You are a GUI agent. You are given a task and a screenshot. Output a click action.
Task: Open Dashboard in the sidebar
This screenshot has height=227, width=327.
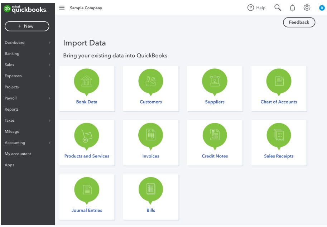pos(15,43)
